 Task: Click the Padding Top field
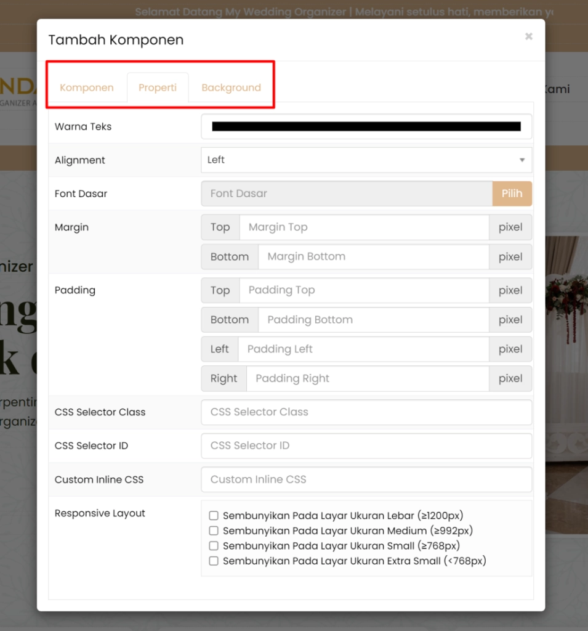(364, 290)
